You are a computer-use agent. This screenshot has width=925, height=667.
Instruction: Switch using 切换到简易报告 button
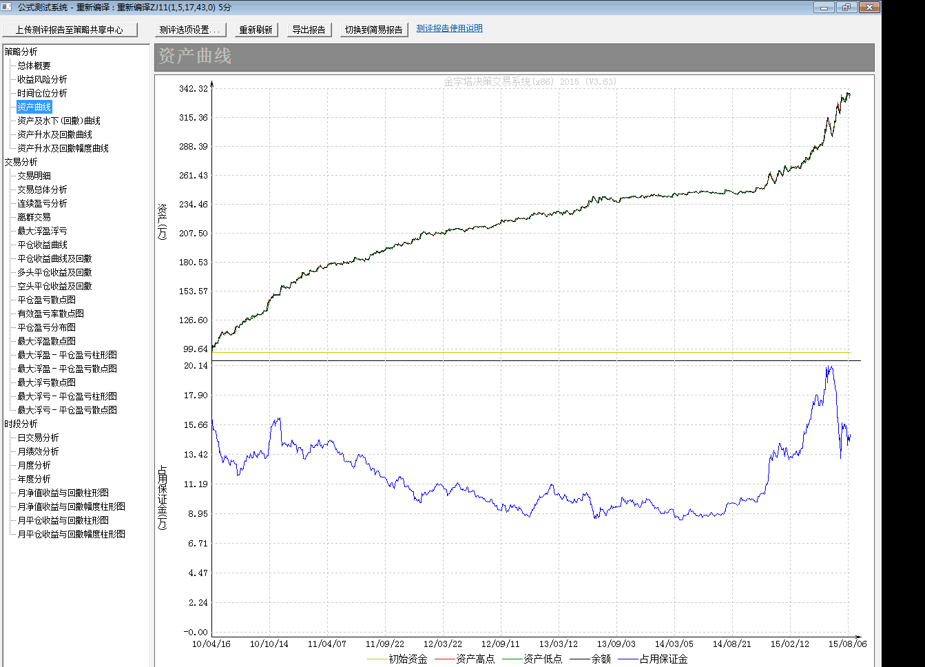click(x=373, y=30)
